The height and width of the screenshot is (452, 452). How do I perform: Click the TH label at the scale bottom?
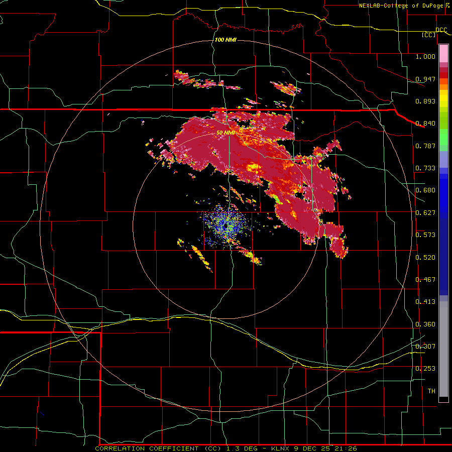click(x=431, y=391)
